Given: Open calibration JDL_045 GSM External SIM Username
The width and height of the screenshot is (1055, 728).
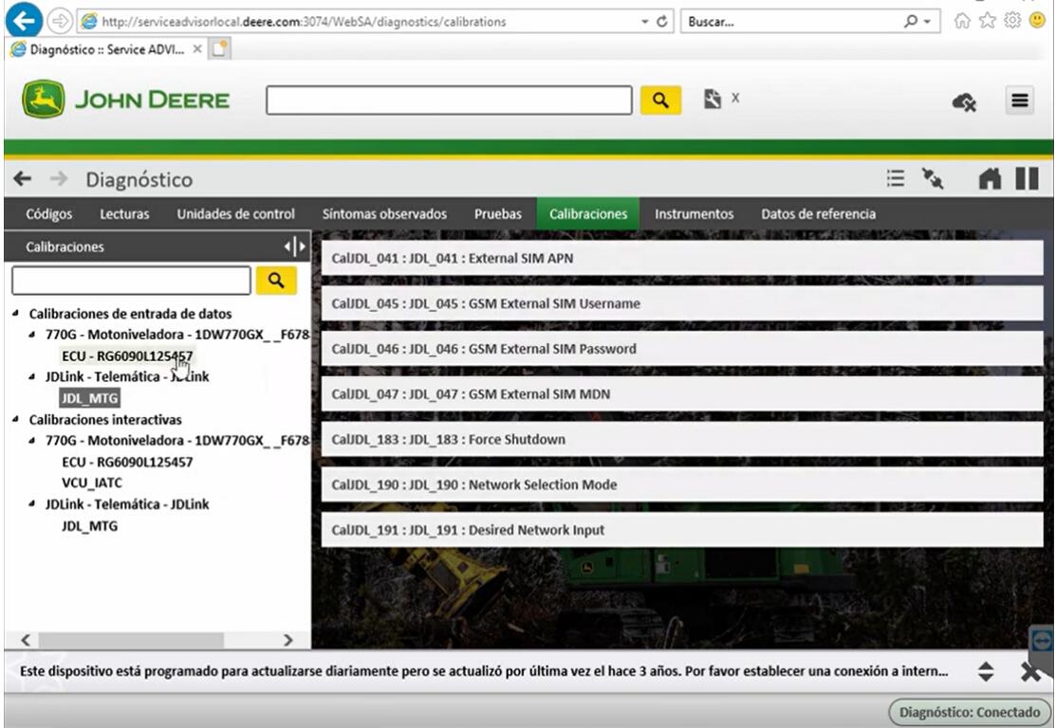Looking at the screenshot, I should click(x=682, y=303).
